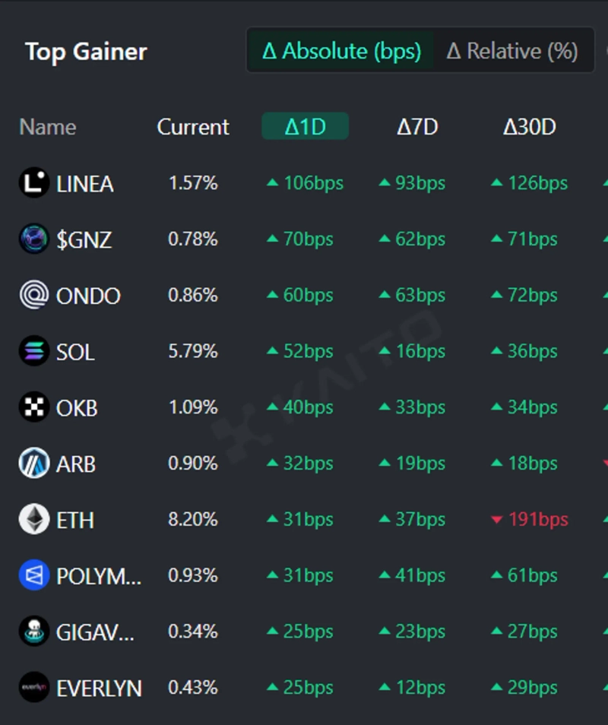608x725 pixels.
Task: Open the EVERLYN token name link
Action: pos(99,689)
